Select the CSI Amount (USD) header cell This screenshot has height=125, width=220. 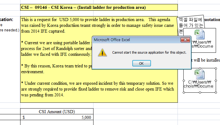coord(57,112)
